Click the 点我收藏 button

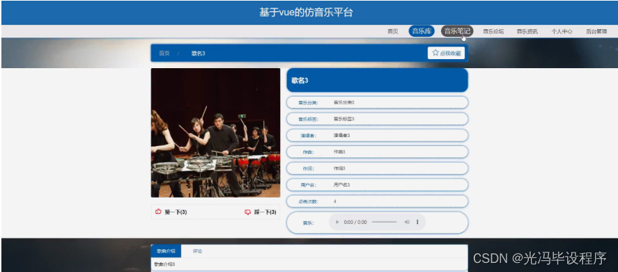tap(446, 53)
